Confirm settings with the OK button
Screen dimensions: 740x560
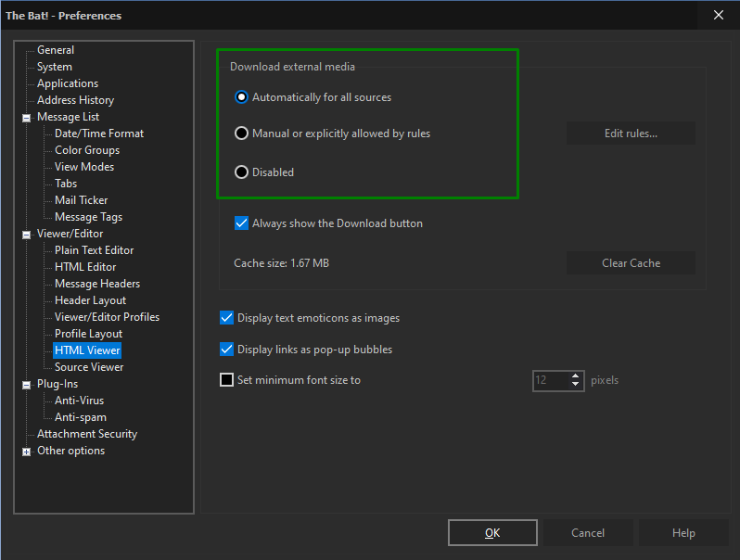tap(492, 532)
